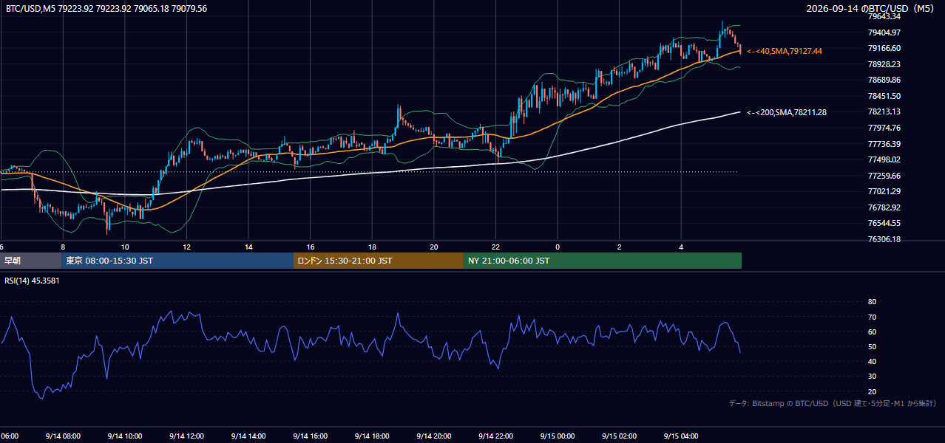
Task: Click the 9/15 04:00 bottom date label
Action: coord(681,436)
